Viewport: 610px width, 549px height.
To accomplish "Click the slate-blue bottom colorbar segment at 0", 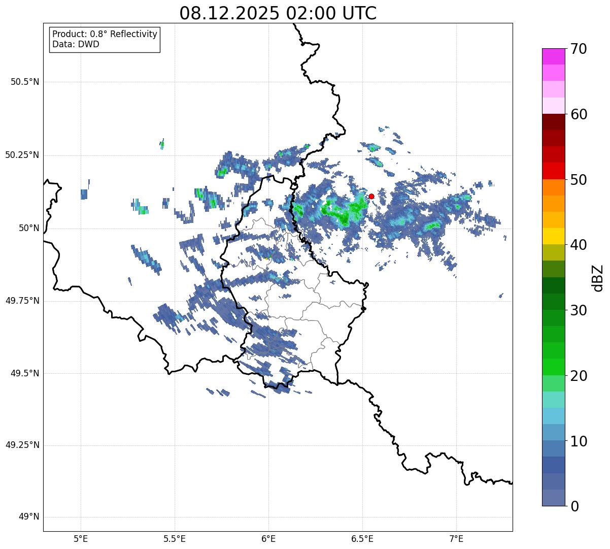I will coord(553,497).
